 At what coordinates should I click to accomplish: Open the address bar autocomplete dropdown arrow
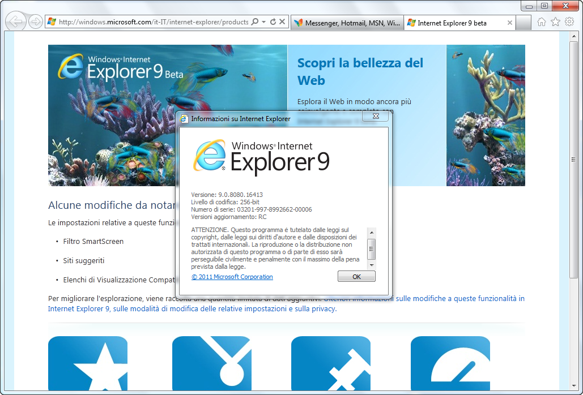tap(263, 22)
